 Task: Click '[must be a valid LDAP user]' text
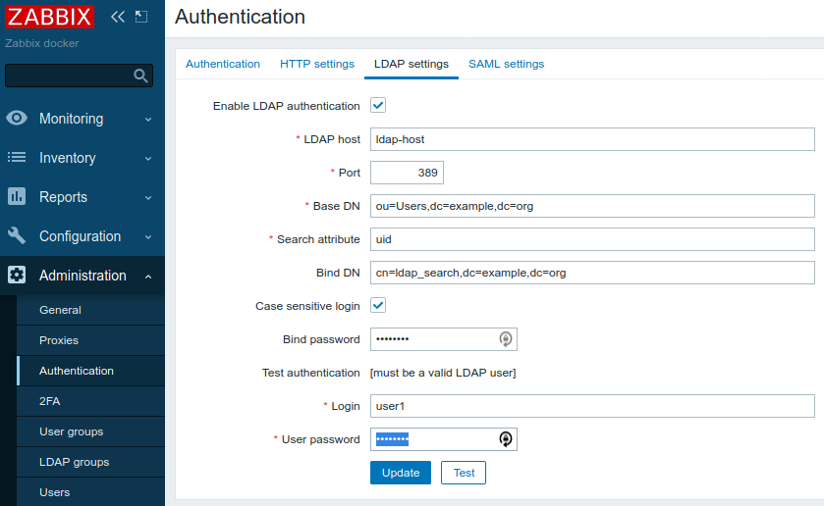(443, 373)
